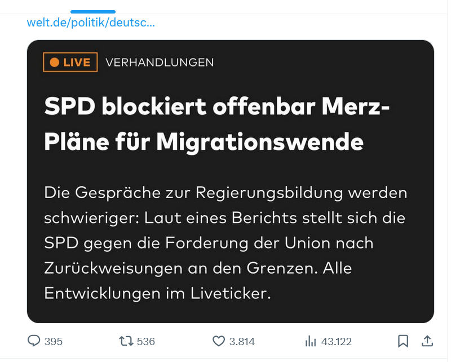
Task: Repost using the retweet arrows icon
Action: (x=125, y=341)
